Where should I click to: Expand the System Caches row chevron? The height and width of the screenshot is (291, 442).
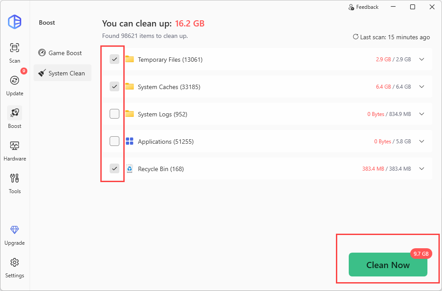(x=421, y=87)
